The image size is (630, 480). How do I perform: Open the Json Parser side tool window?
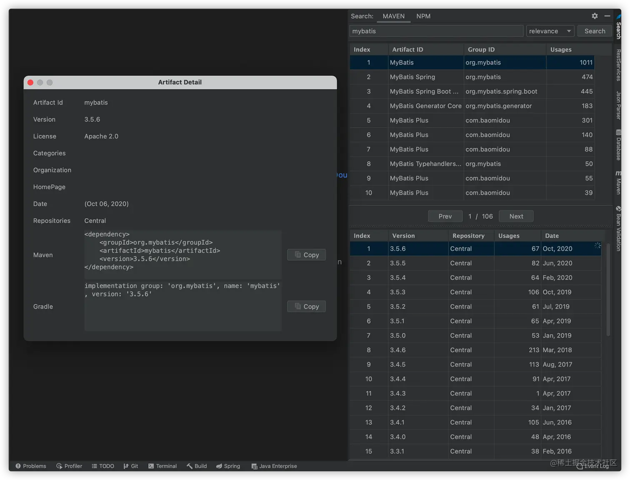click(x=618, y=105)
